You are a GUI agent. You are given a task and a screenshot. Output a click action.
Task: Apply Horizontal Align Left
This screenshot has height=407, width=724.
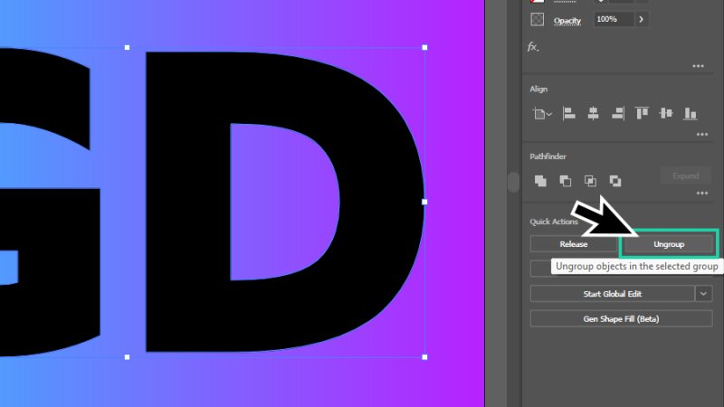click(569, 114)
